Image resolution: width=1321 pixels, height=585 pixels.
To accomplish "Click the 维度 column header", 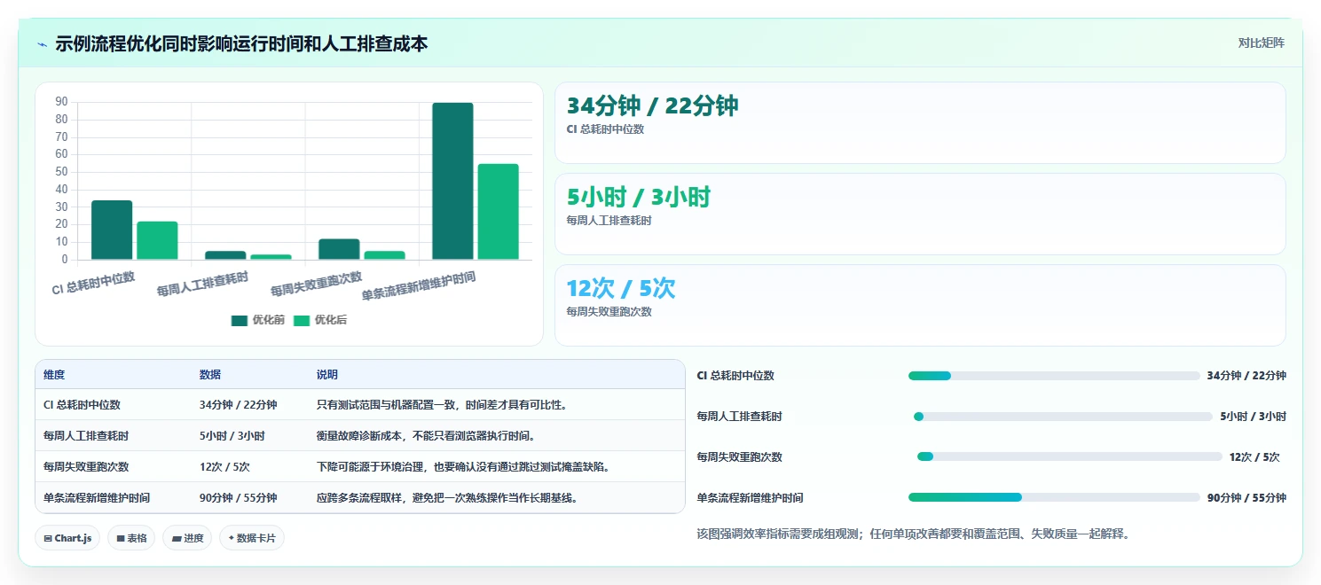I will click(54, 375).
